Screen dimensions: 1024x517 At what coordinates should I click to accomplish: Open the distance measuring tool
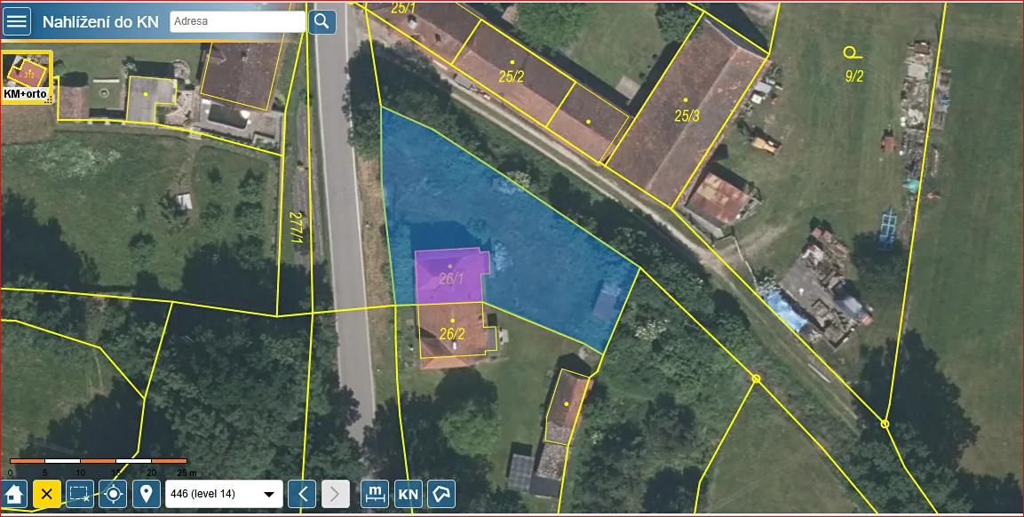click(x=375, y=494)
